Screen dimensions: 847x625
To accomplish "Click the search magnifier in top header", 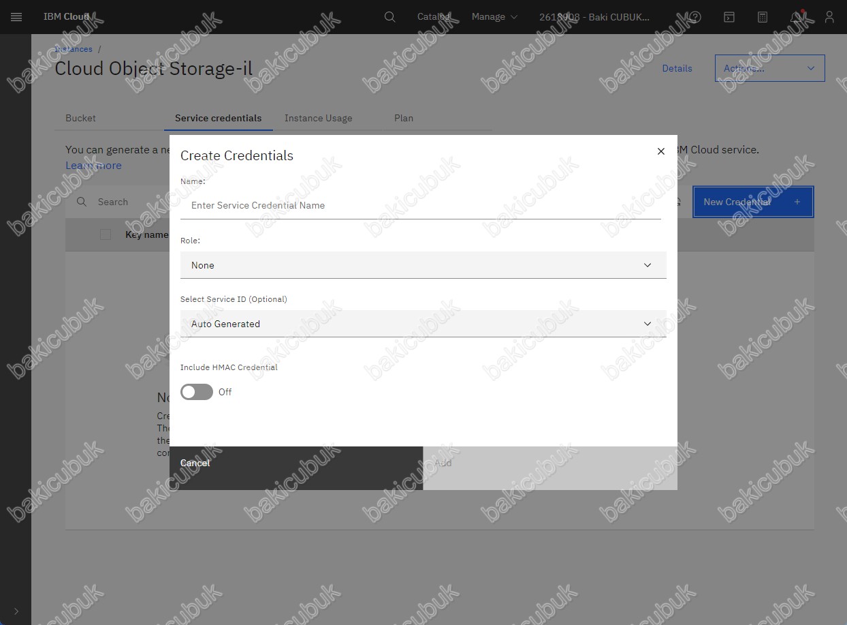I will pyautogui.click(x=389, y=17).
